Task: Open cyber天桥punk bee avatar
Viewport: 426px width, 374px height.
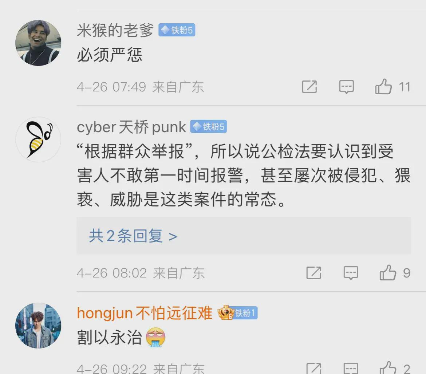Action: coord(38,139)
